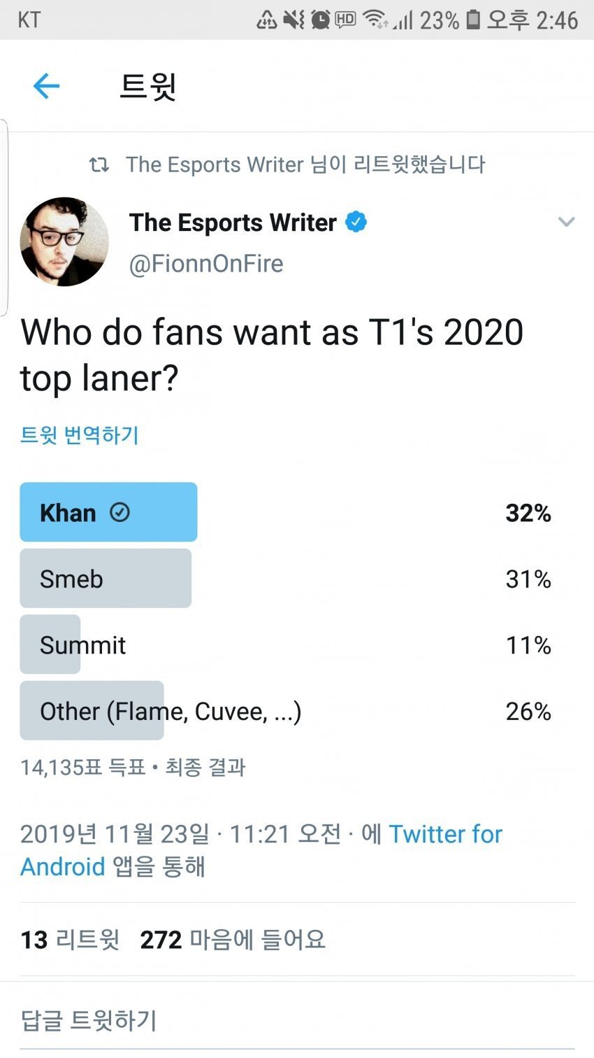Tap the muted sound status icon
594x1058 pixels.
click(x=294, y=20)
